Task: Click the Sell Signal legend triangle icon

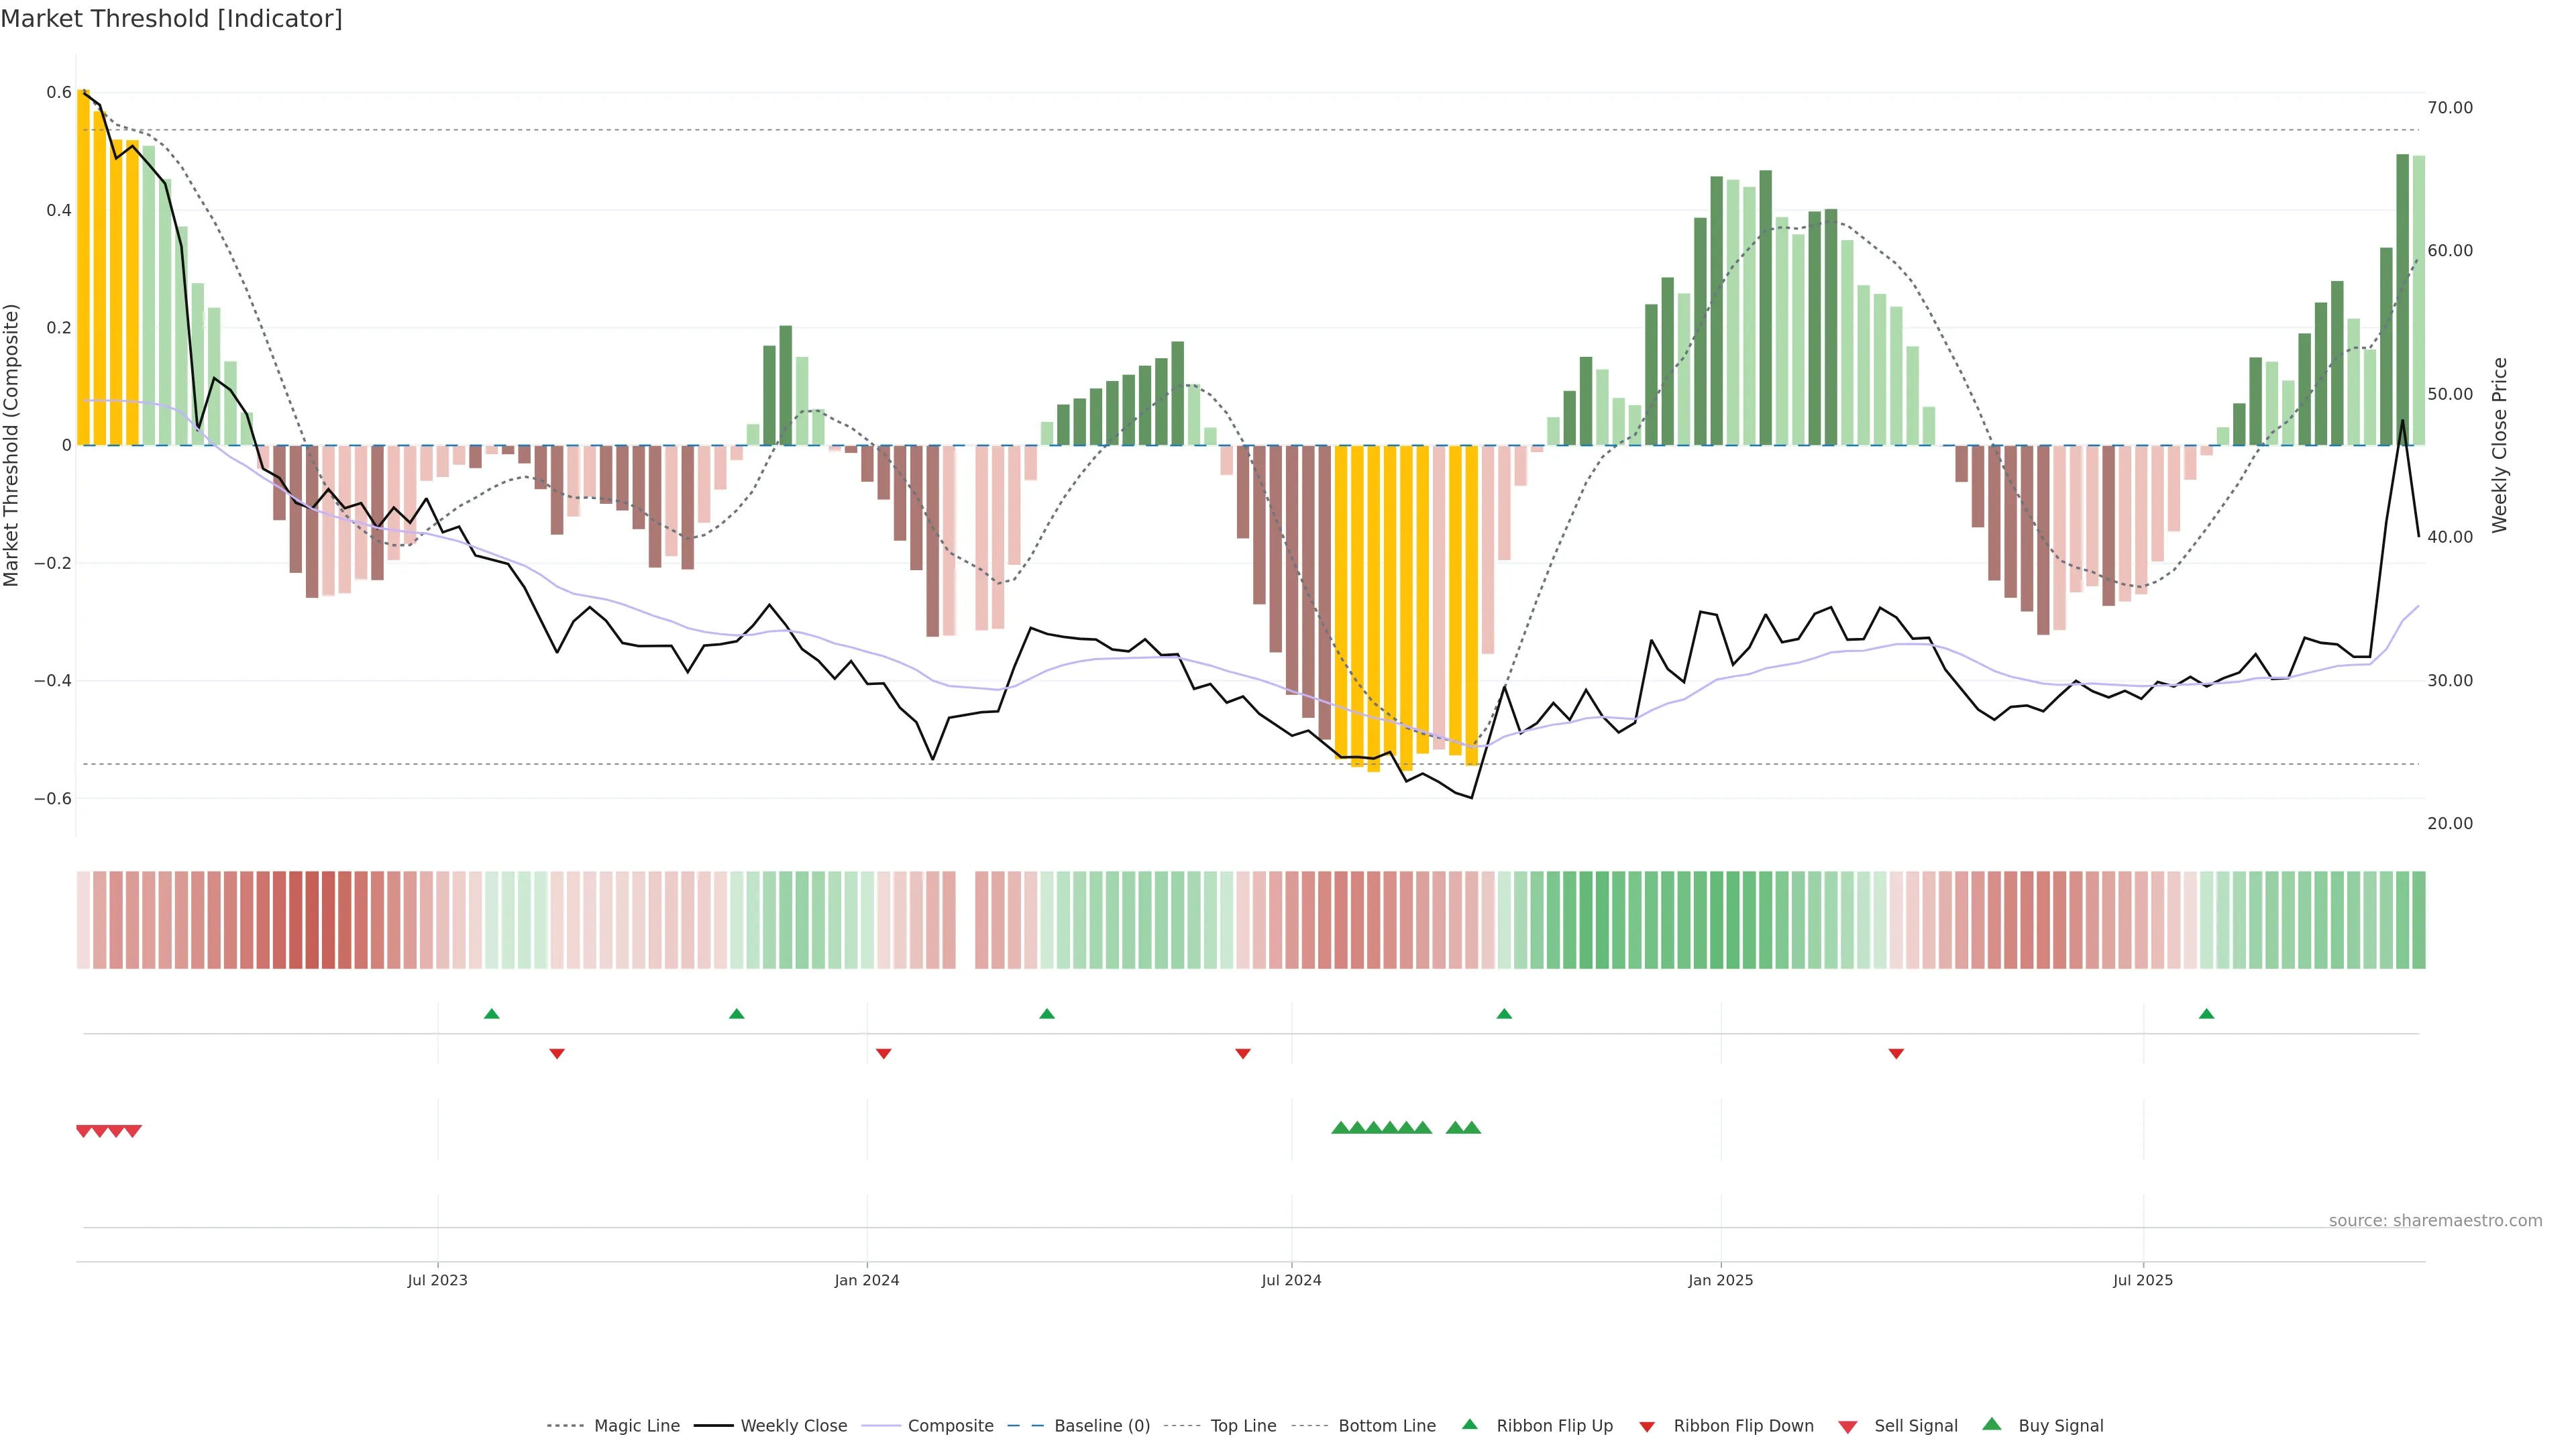Action: (1847, 1427)
